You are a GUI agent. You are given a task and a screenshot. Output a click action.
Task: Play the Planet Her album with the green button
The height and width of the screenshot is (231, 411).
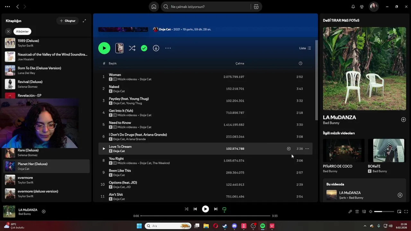pos(104,48)
